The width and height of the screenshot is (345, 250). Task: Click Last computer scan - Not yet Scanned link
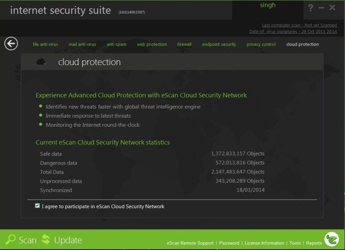[x=299, y=25]
